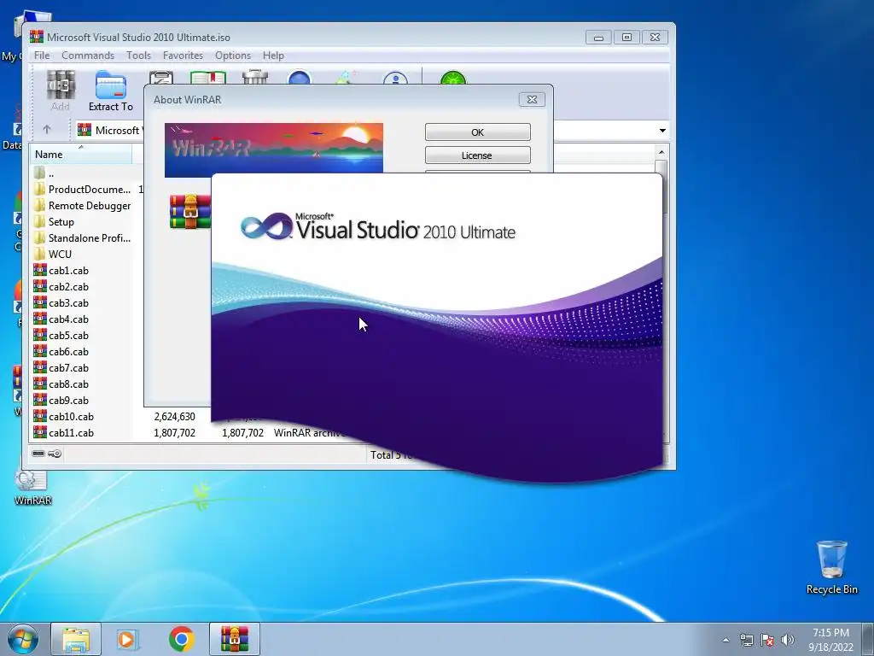Screen dimensions: 874x656
Task: Click the WinRAR sunset banner image
Action: [x=274, y=149]
